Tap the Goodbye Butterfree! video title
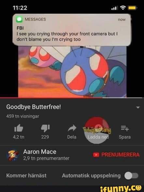 pyautogui.click(x=34, y=107)
